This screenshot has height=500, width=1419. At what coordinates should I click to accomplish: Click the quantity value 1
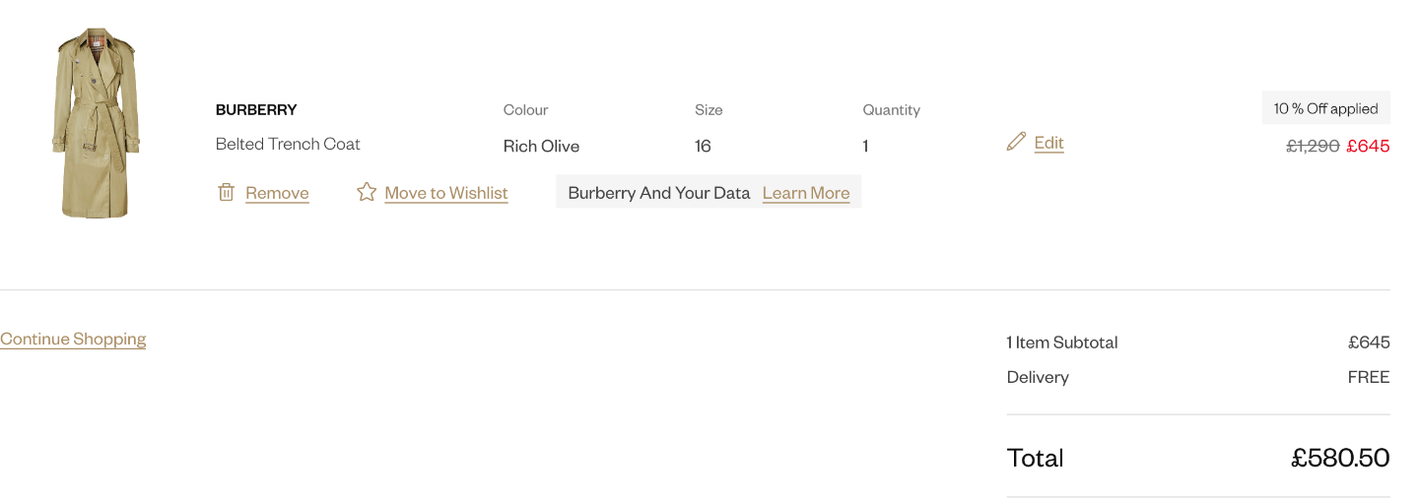[x=865, y=146]
